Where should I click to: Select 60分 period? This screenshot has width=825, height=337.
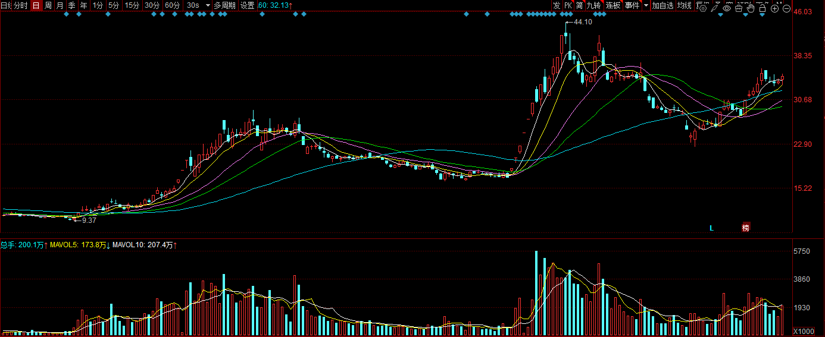(x=173, y=5)
